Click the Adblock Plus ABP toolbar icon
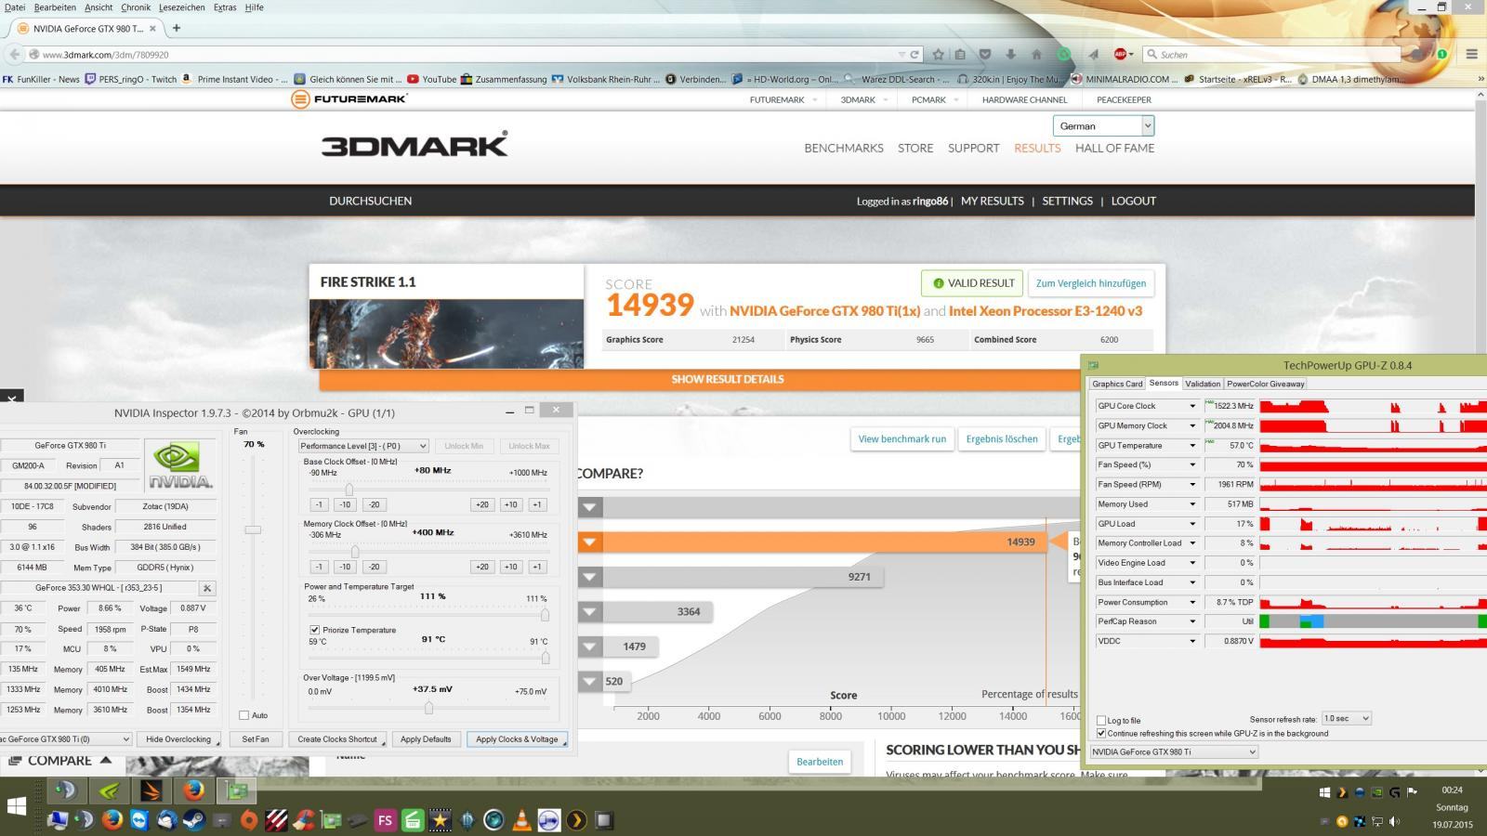Viewport: 1487px width, 836px height. coord(1121,55)
